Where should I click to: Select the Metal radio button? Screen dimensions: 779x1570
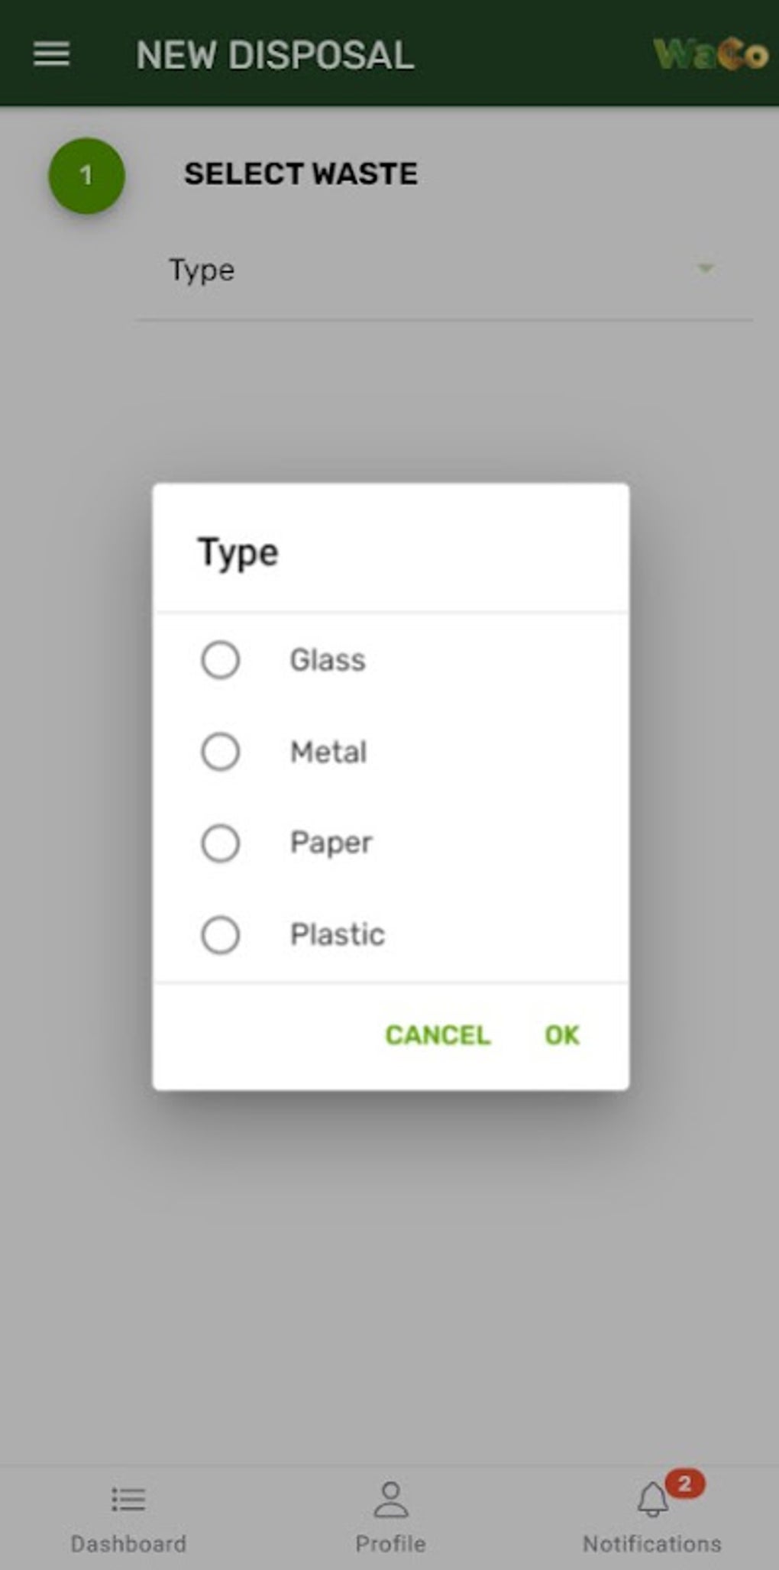(221, 752)
